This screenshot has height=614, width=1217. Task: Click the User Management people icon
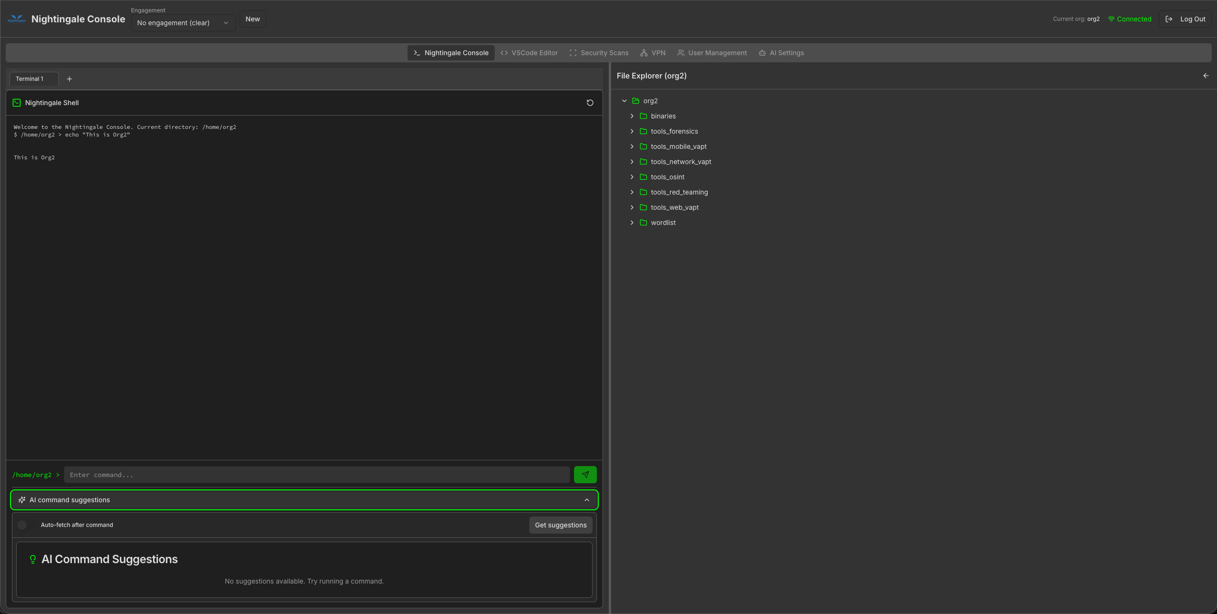coord(681,53)
